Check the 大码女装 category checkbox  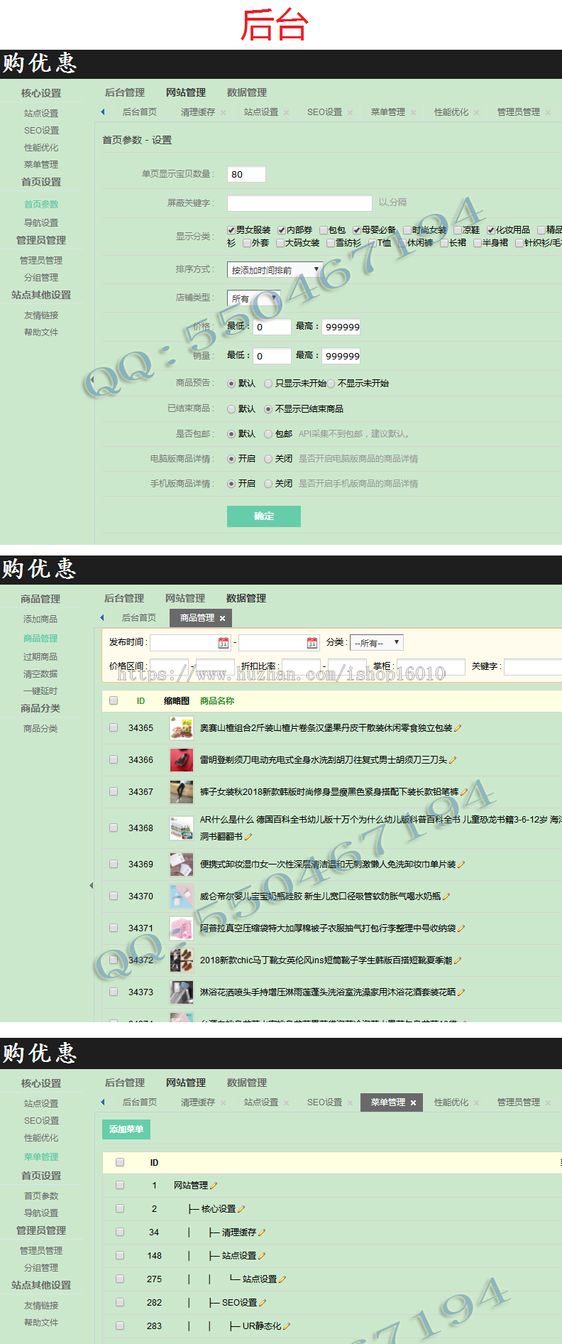280,243
